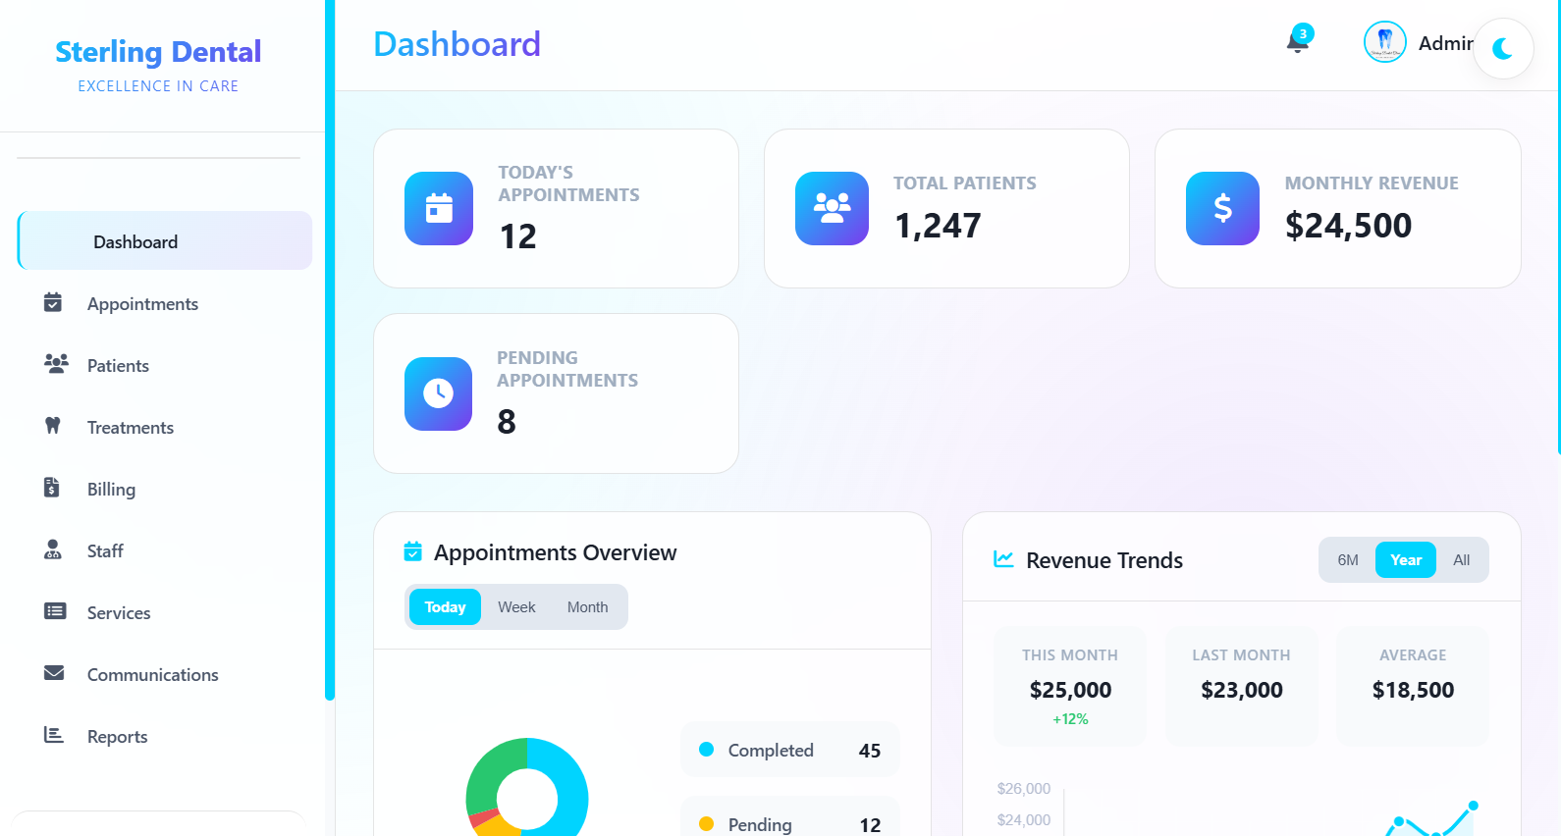Viewport: 1561px width, 836px height.
Task: Open Reports from the sidebar
Action: click(165, 736)
